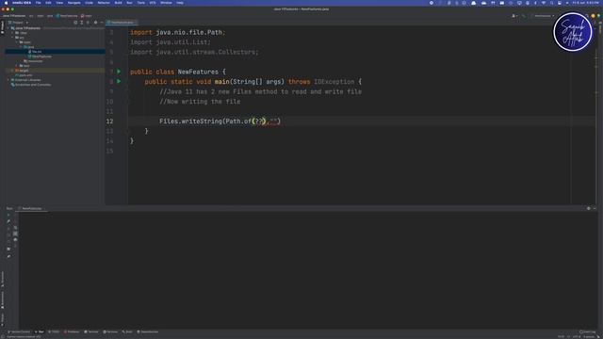The image size is (603, 339).
Task: Hide the Run panel with minus icon
Action: click(x=595, y=208)
